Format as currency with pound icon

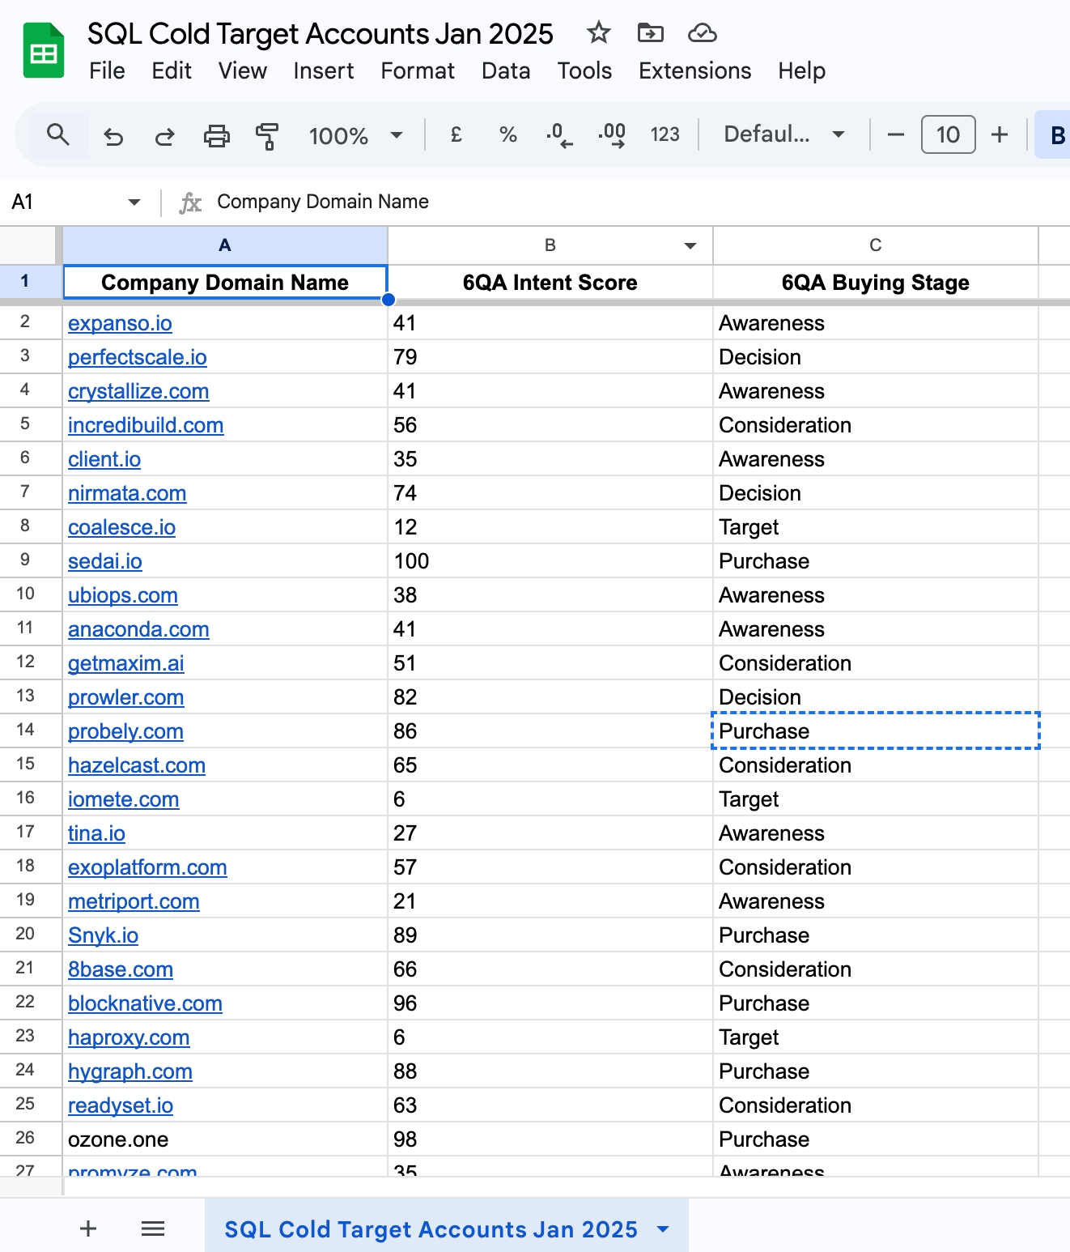(456, 134)
